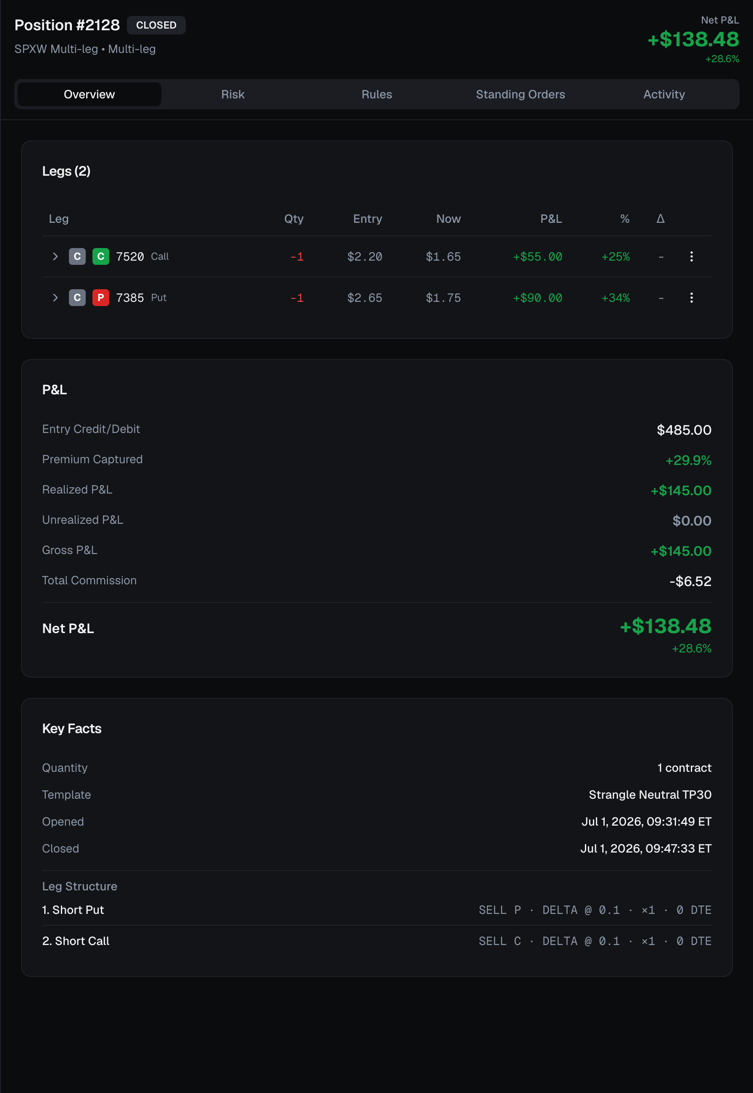This screenshot has height=1093, width=753.
Task: Click the +34% leg percentage
Action: point(615,298)
